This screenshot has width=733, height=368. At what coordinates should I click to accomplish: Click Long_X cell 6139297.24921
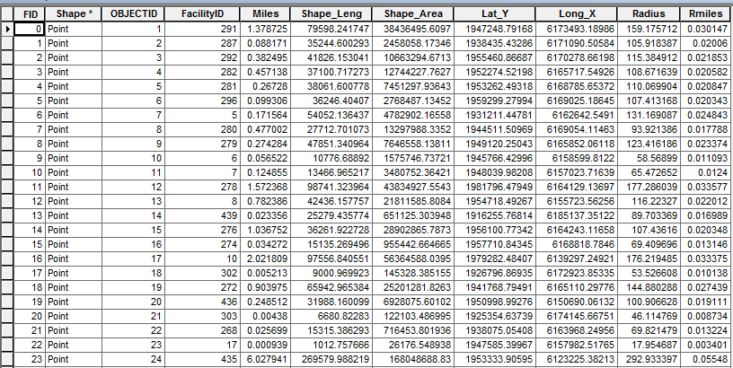[577, 258]
